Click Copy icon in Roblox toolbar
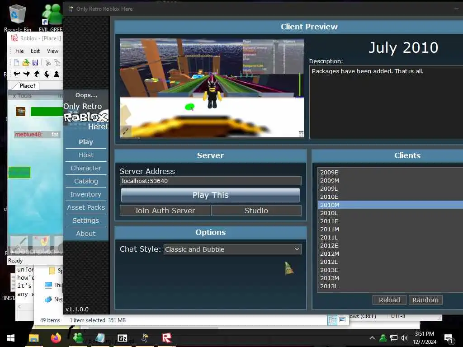Image resolution: width=463 pixels, height=347 pixels. point(57,62)
